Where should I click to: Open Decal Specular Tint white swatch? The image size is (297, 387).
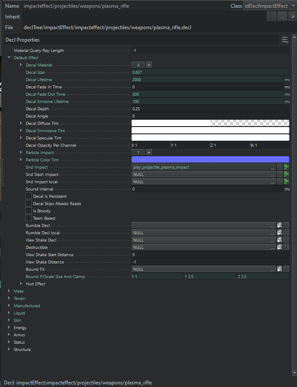pyautogui.click(x=210, y=138)
